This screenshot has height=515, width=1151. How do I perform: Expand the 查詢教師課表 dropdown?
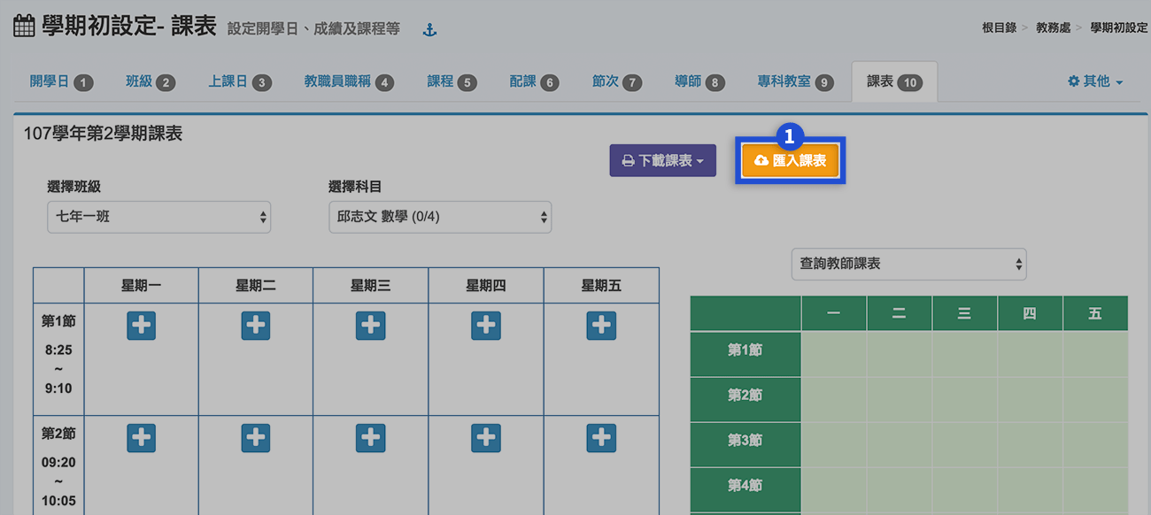(x=908, y=264)
